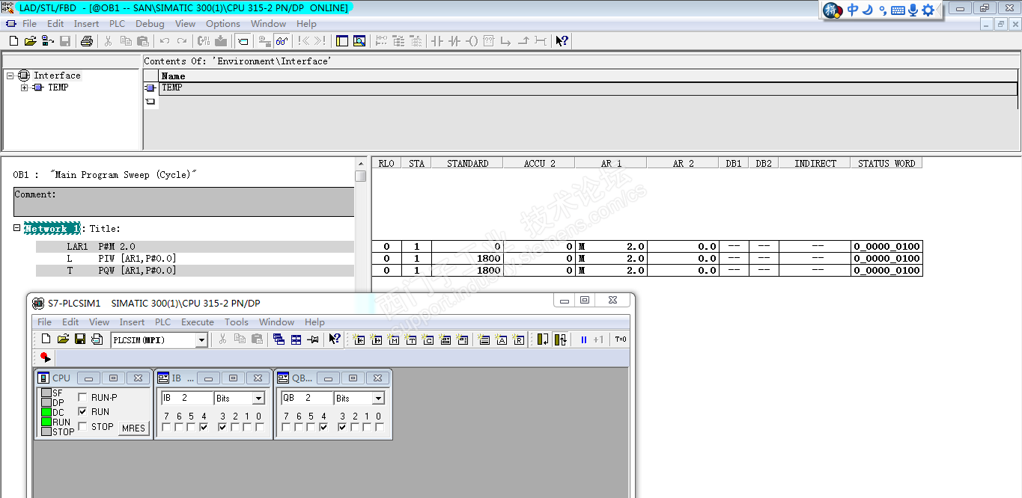Screen dimensions: 1022x498
Task: Open the PLC menu in LAD/STL/FBD
Action: [117, 24]
